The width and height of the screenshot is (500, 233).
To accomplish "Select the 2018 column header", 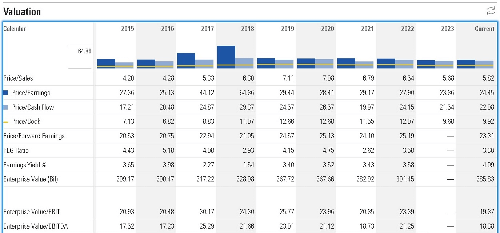I will (x=247, y=29).
